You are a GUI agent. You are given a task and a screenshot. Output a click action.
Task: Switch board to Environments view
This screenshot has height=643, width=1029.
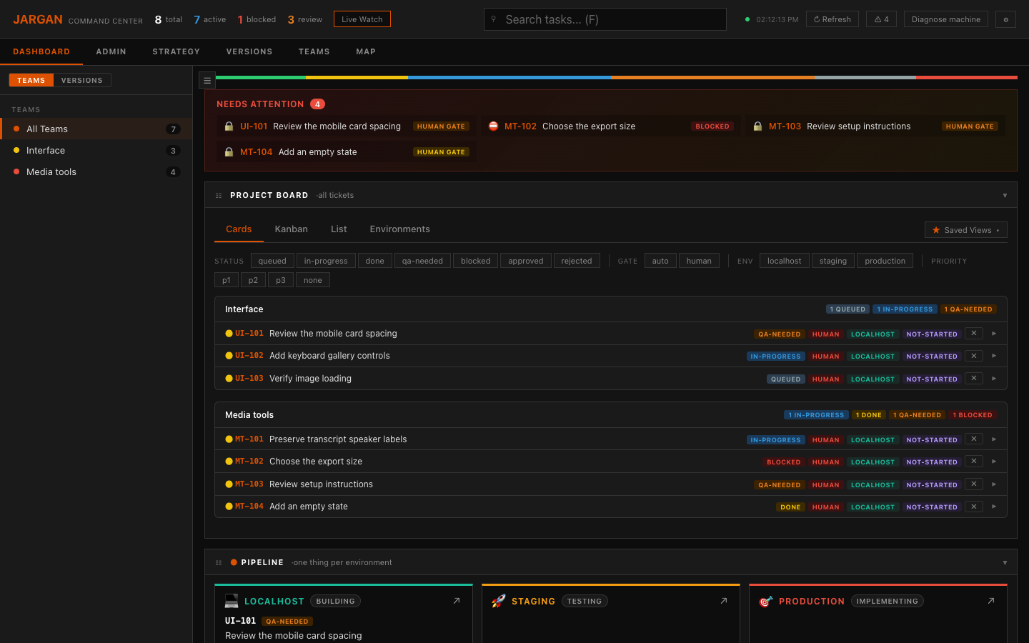pos(399,229)
